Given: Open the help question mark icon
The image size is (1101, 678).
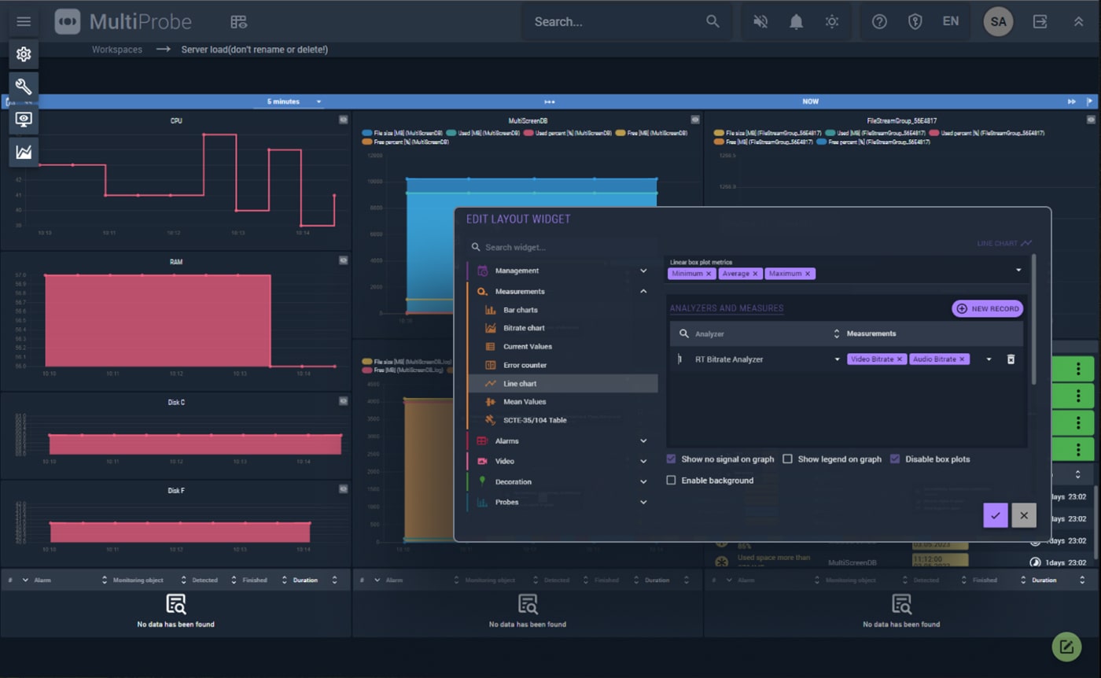Looking at the screenshot, I should 879,22.
